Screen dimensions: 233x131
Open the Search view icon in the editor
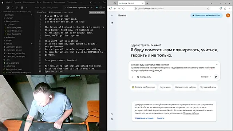click(x=12, y=8)
